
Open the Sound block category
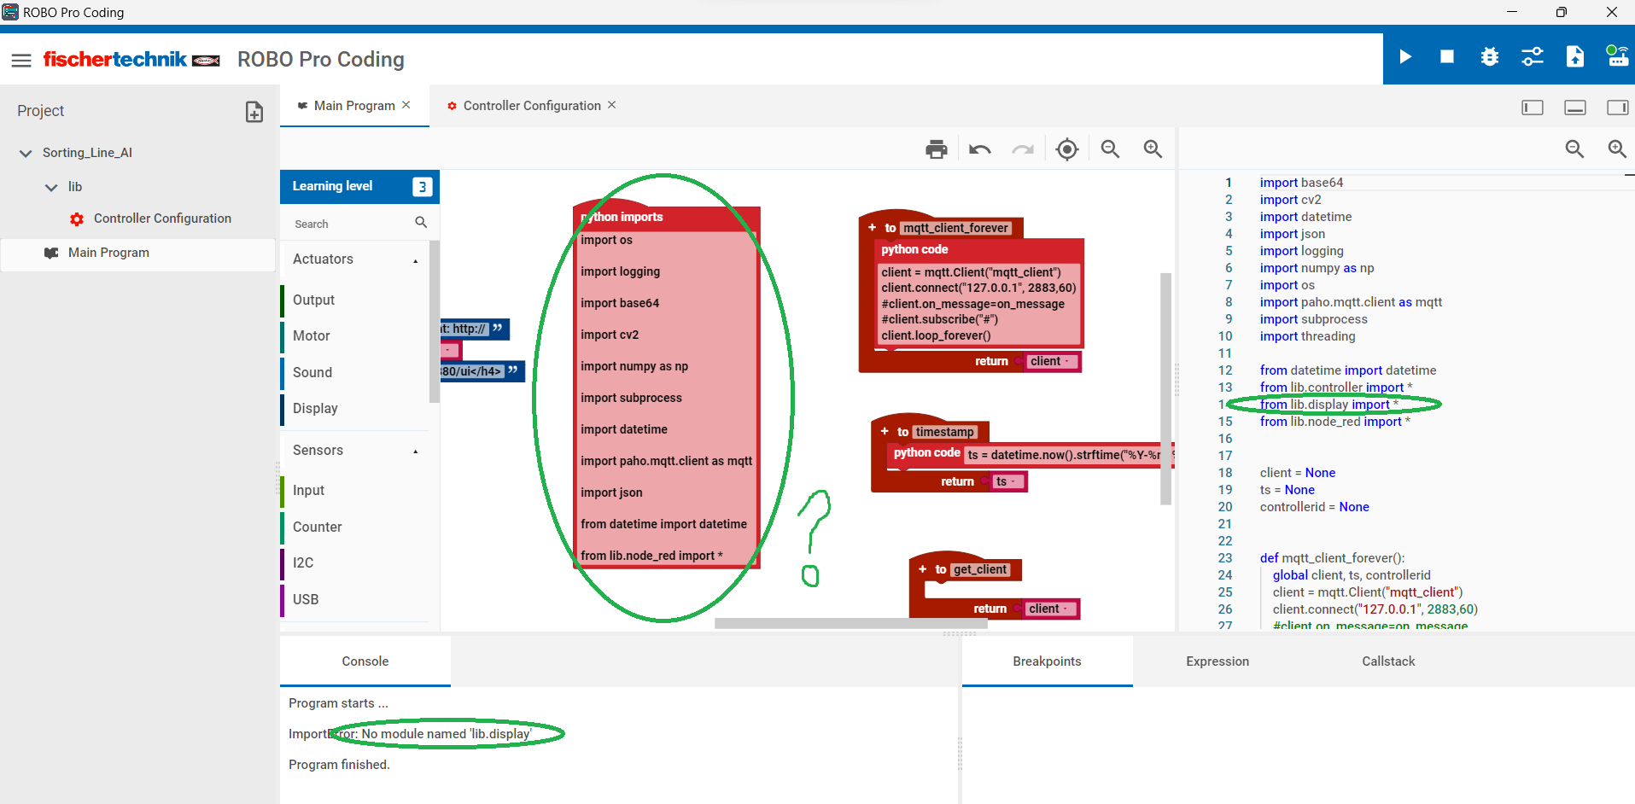tap(312, 372)
